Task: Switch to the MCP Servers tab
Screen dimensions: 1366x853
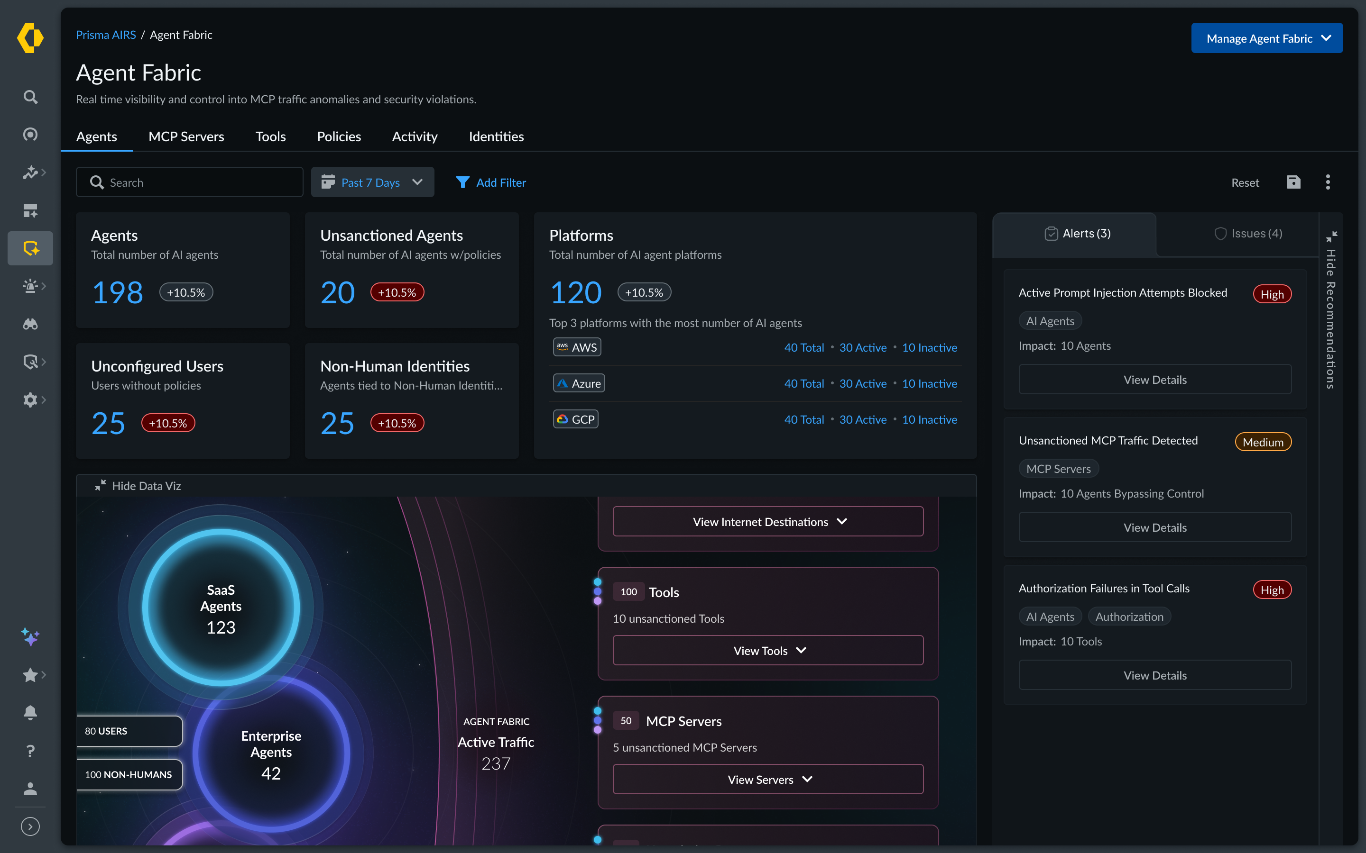Action: (x=186, y=136)
